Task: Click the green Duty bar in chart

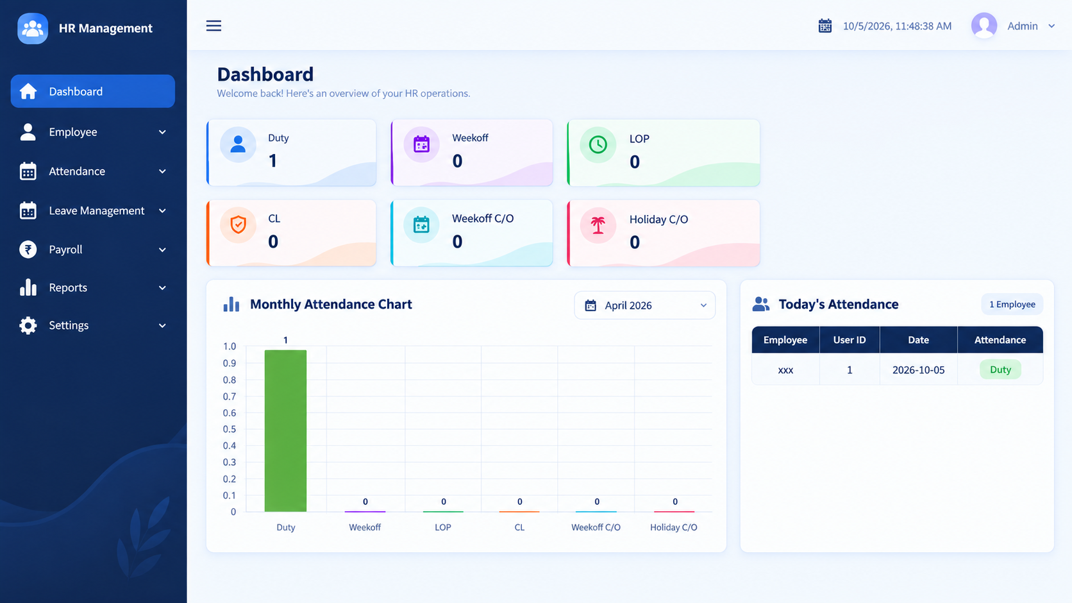Action: click(x=285, y=430)
